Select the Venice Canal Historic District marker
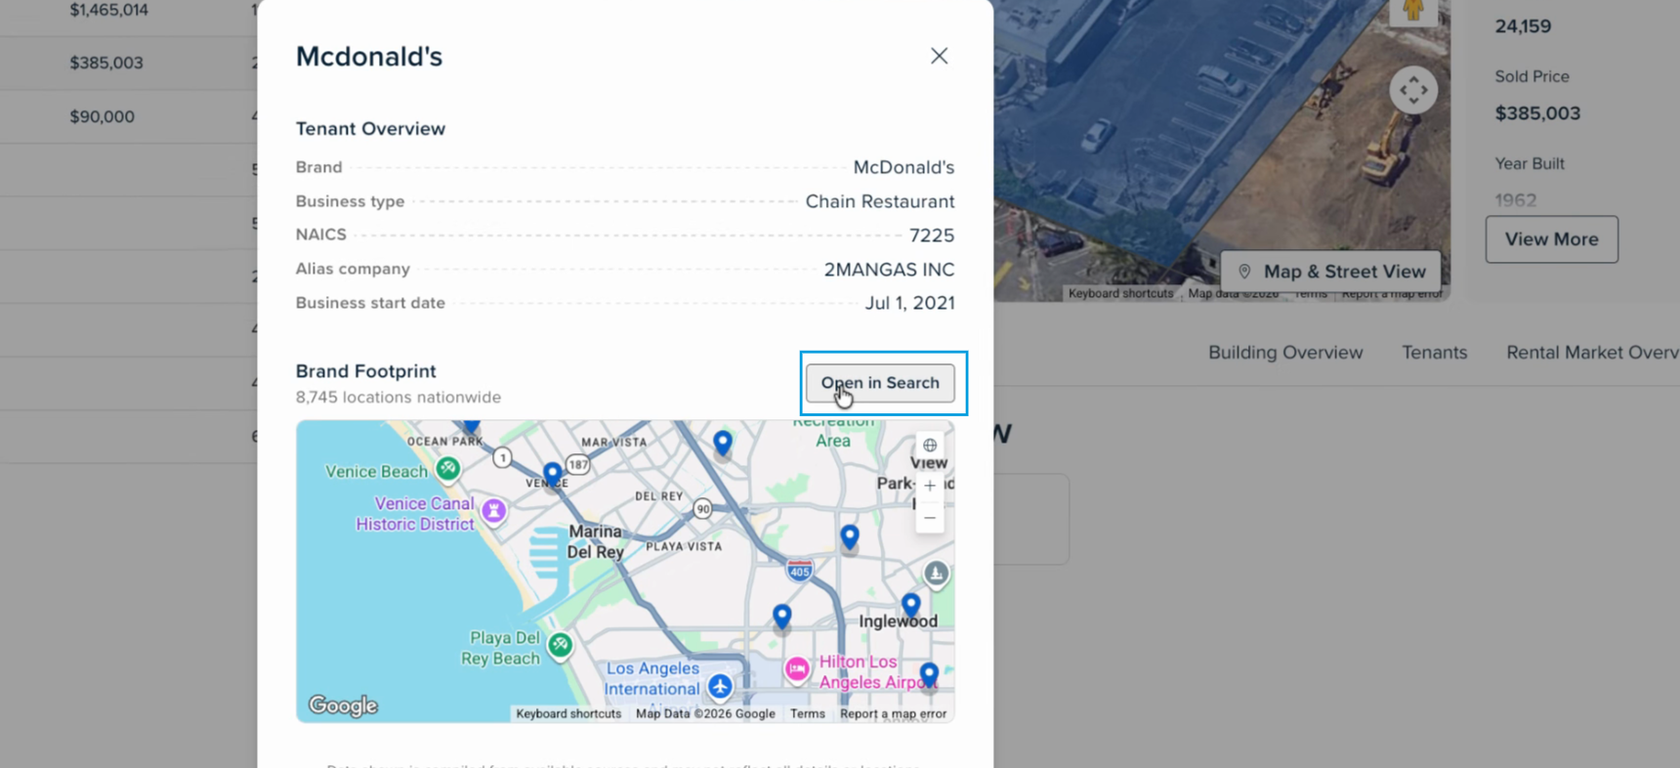 point(494,510)
